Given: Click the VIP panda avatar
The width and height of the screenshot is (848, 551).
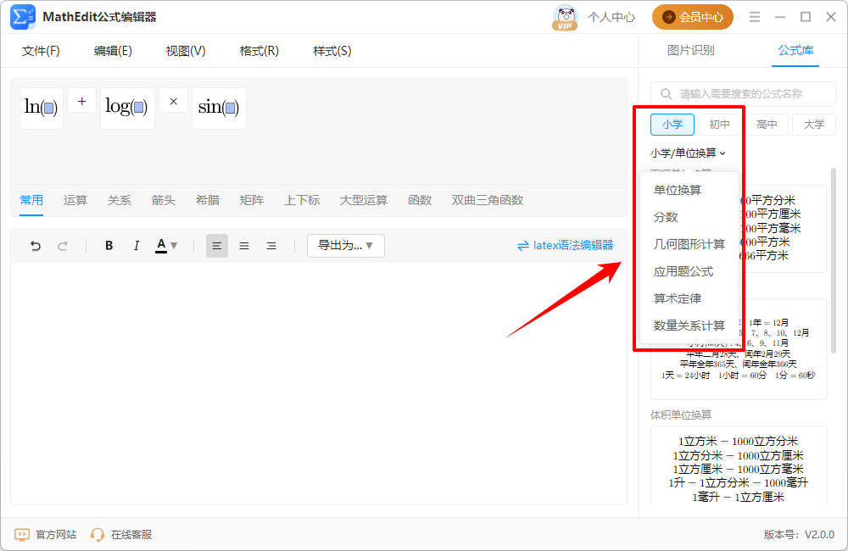Looking at the screenshot, I should 565,17.
